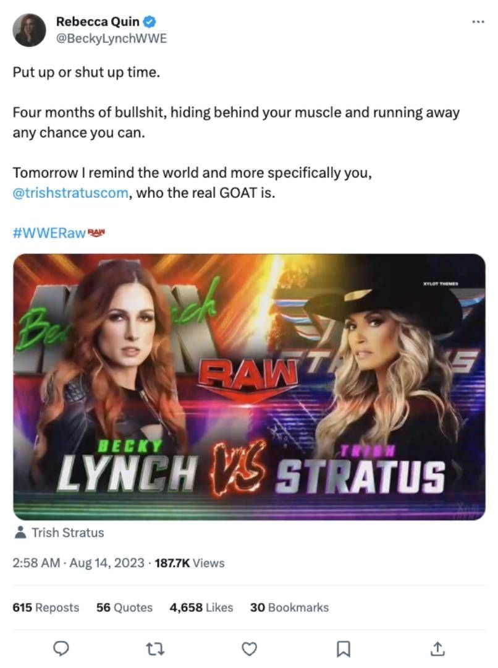Bookmark this tweet with the bookmark icon
The image size is (498, 668).
click(343, 648)
